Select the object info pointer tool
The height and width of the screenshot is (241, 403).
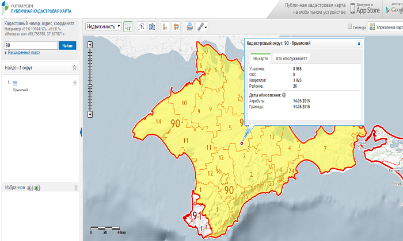tap(128, 26)
